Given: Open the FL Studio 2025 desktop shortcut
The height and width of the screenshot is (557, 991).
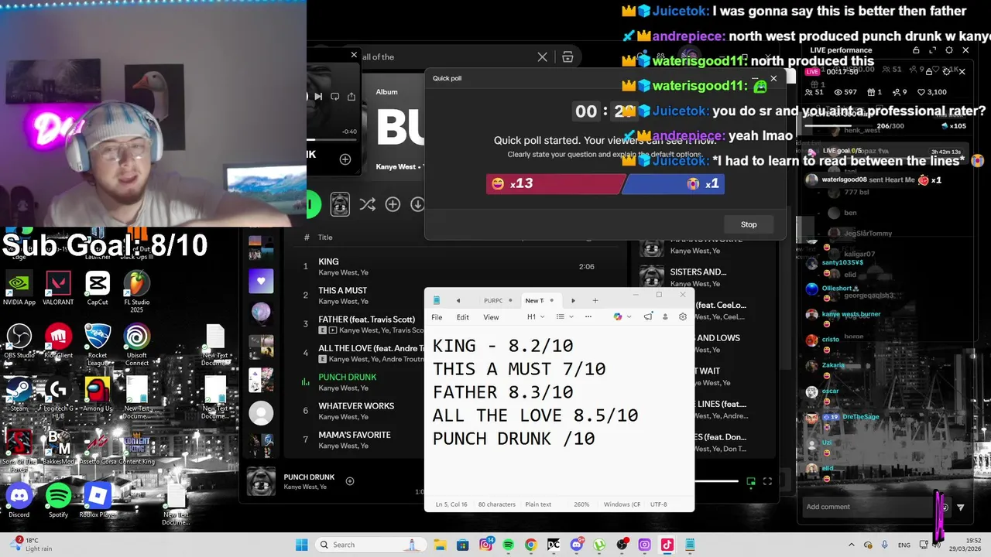Looking at the screenshot, I should click(x=137, y=292).
